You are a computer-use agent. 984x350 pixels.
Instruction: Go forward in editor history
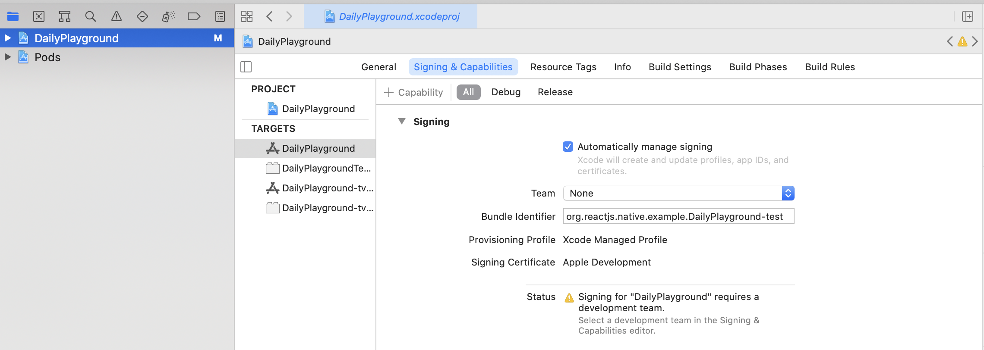tap(289, 17)
